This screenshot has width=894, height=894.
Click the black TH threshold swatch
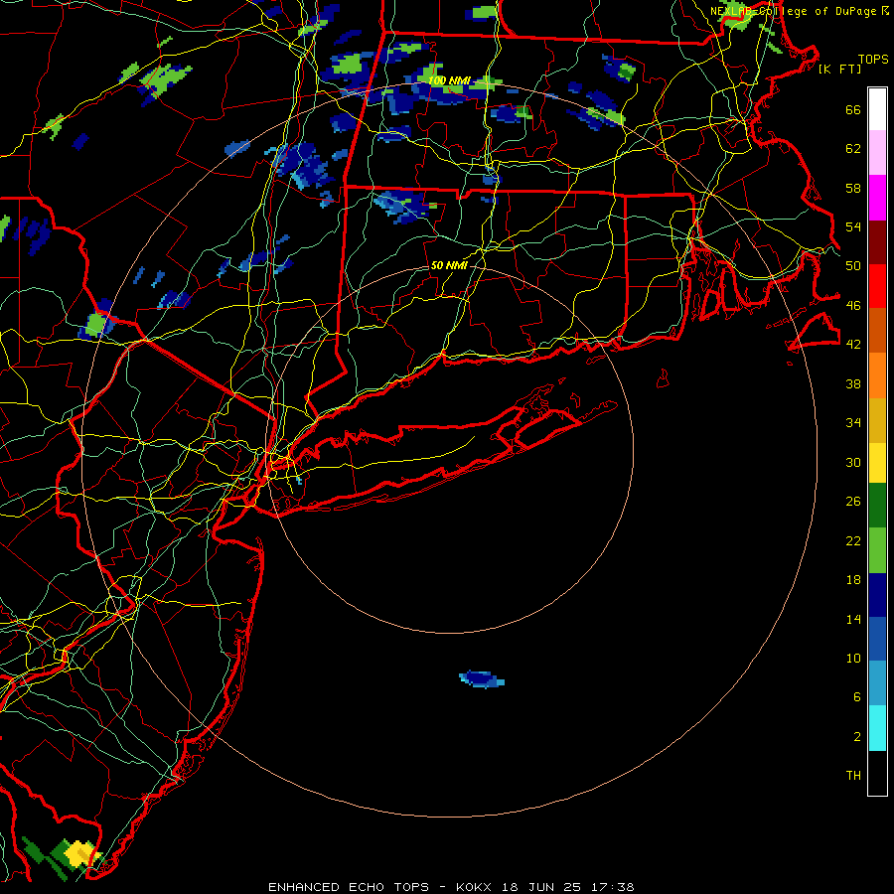click(x=877, y=773)
